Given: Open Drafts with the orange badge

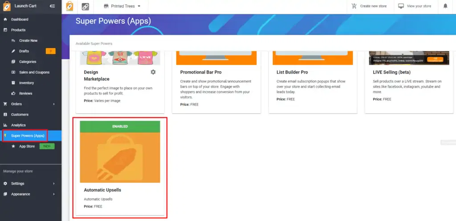Looking at the screenshot, I should point(24,51).
